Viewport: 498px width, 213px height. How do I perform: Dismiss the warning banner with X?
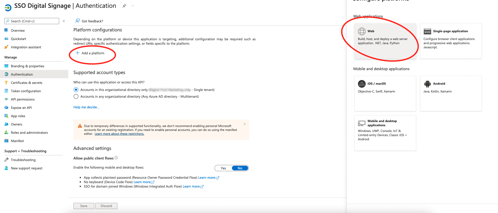tap(245, 124)
